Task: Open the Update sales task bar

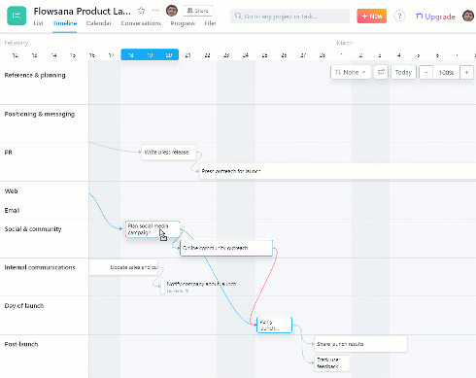Action: pos(123,267)
